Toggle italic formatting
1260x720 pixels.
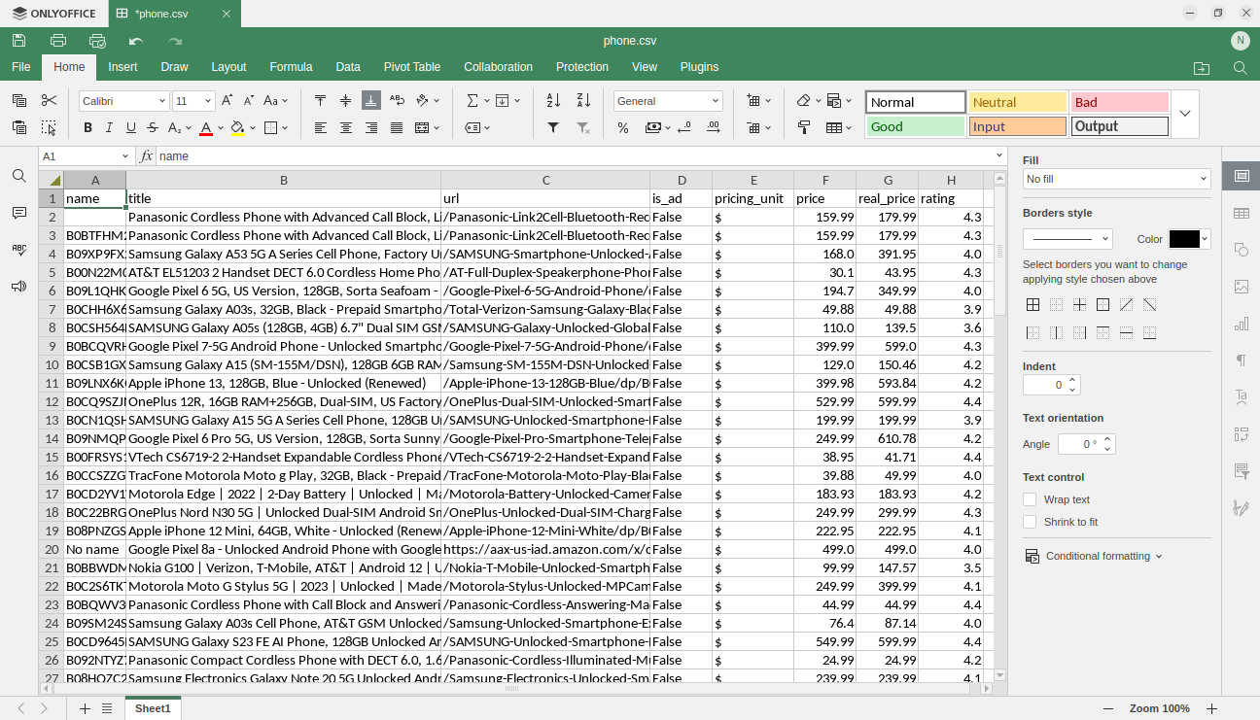pyautogui.click(x=109, y=127)
